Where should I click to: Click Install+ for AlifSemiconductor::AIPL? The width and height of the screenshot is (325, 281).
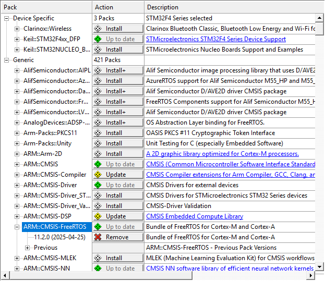(118, 70)
